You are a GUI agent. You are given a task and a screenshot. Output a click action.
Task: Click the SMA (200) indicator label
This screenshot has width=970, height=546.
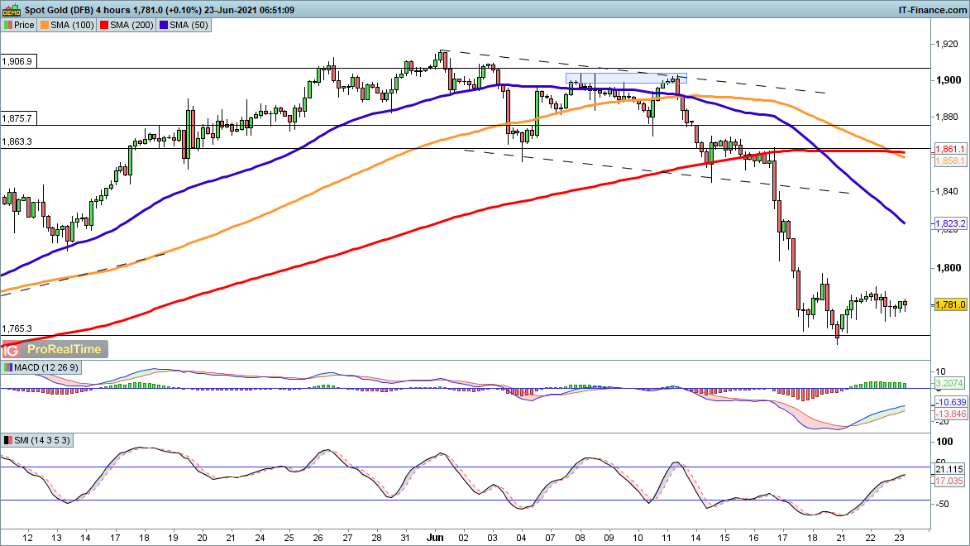pos(129,25)
